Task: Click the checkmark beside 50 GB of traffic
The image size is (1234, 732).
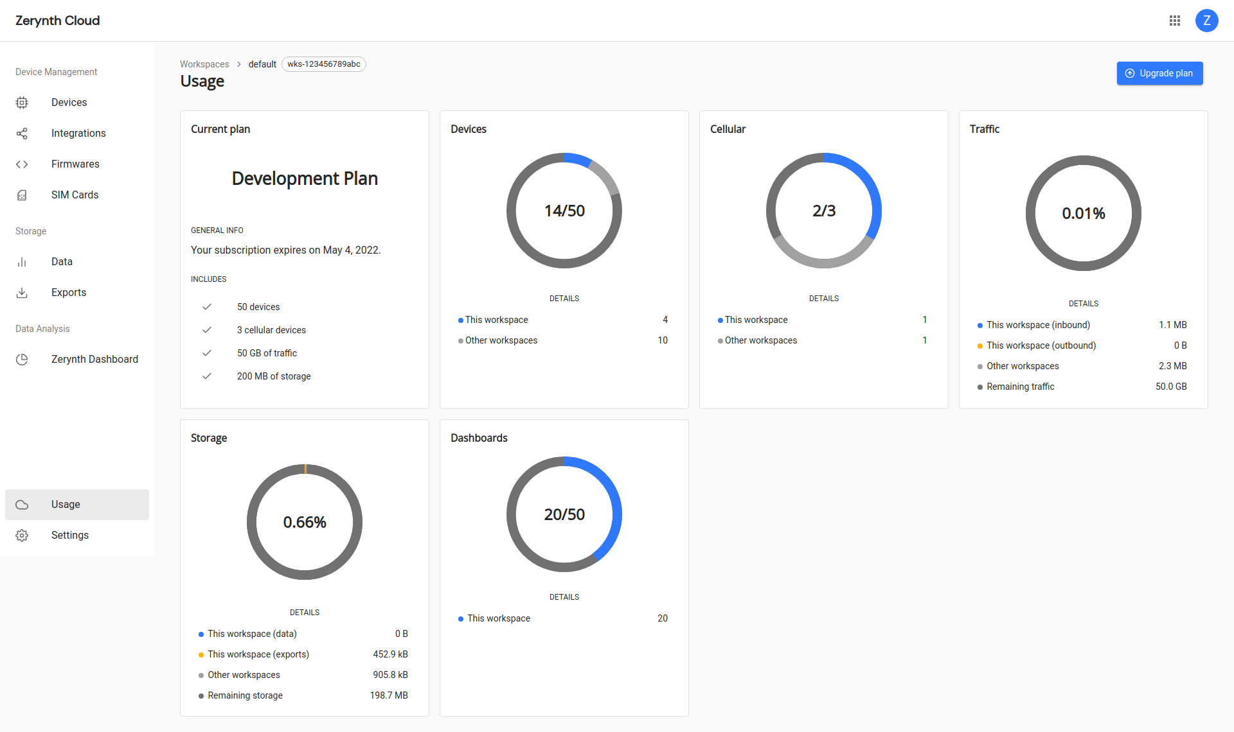Action: [x=207, y=353]
